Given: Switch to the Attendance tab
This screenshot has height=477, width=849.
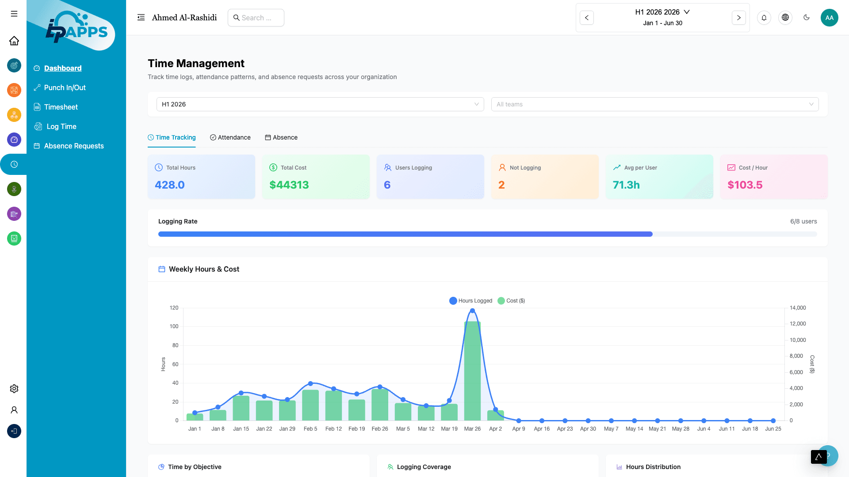Looking at the screenshot, I should tap(230, 137).
